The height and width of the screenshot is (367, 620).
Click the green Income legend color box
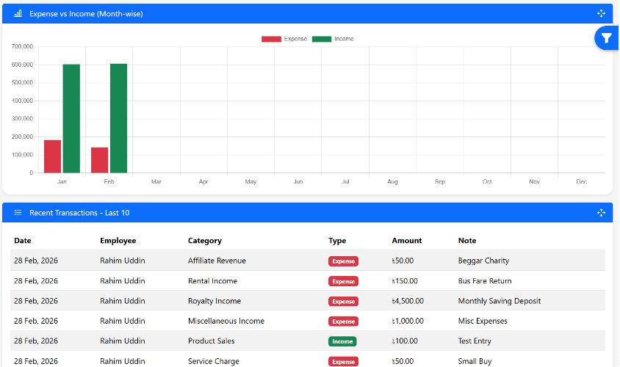[321, 39]
